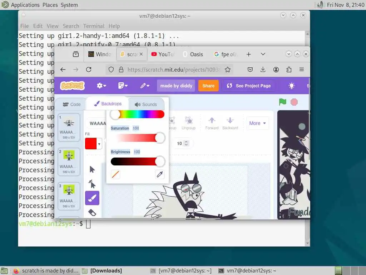Close the scratch browser tab
Screen dimensions: 366x275
coord(141,54)
